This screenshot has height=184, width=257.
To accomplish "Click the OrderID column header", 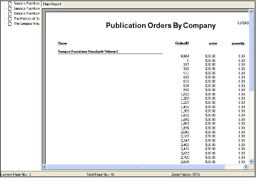I will [x=182, y=43].
